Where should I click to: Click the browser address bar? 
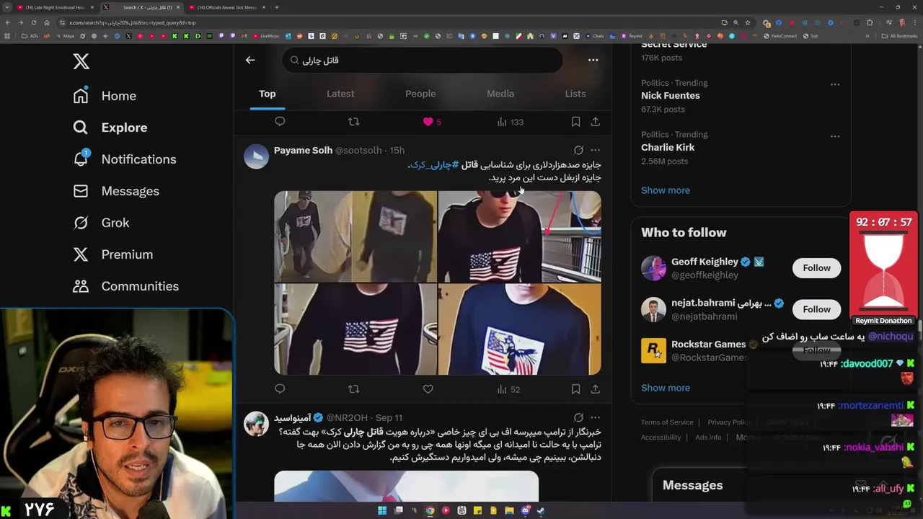pos(389,22)
